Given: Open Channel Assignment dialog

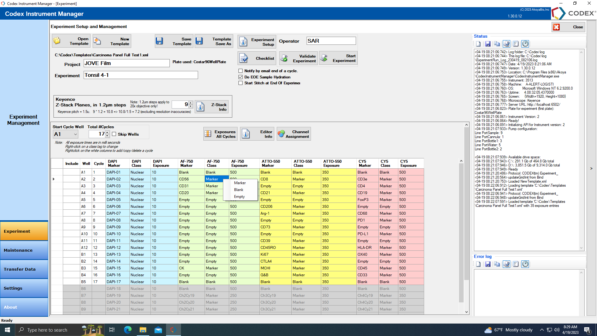Looking at the screenshot, I should 294,134.
